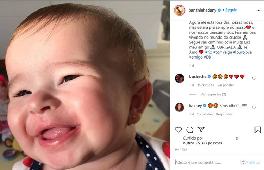Screen dimensions: 264x170
Task: Open bananinhadany's profile picture
Action: click(180, 11)
